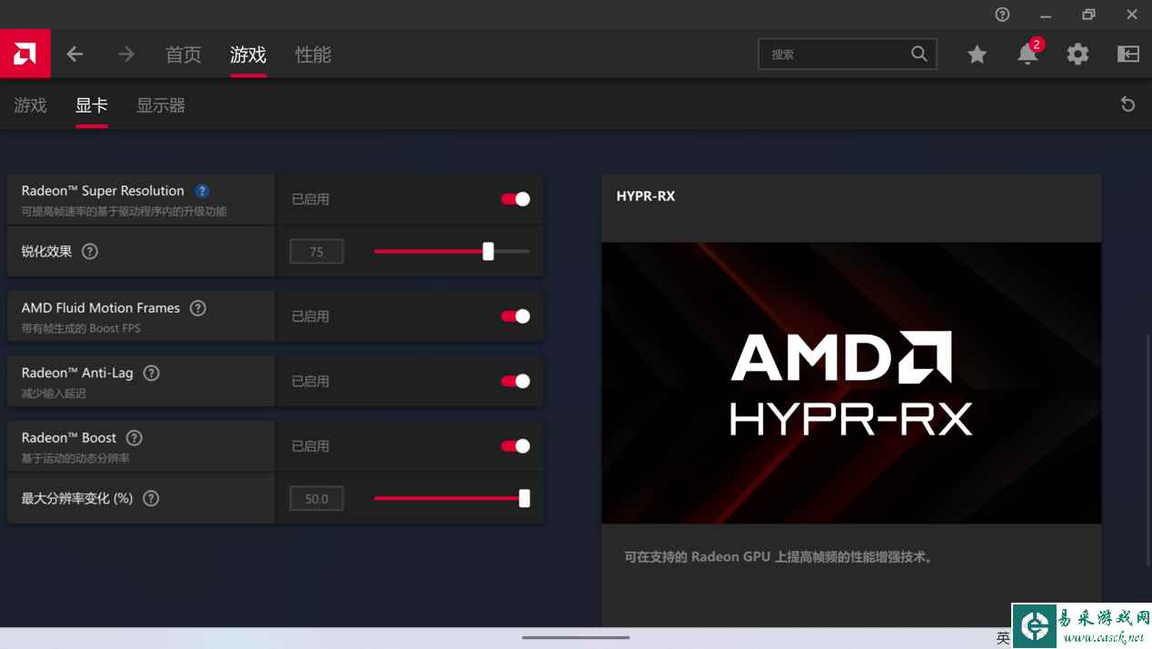Click the 最大分辨率变化 slider handle

click(524, 498)
